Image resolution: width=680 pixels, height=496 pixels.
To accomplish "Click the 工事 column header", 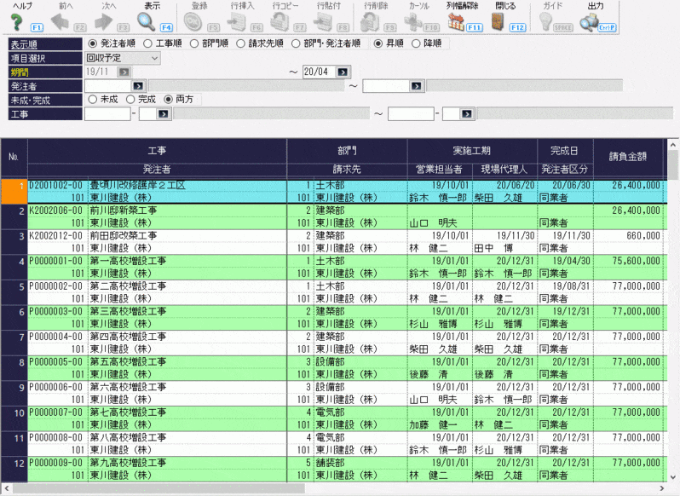I will pyautogui.click(x=157, y=151).
